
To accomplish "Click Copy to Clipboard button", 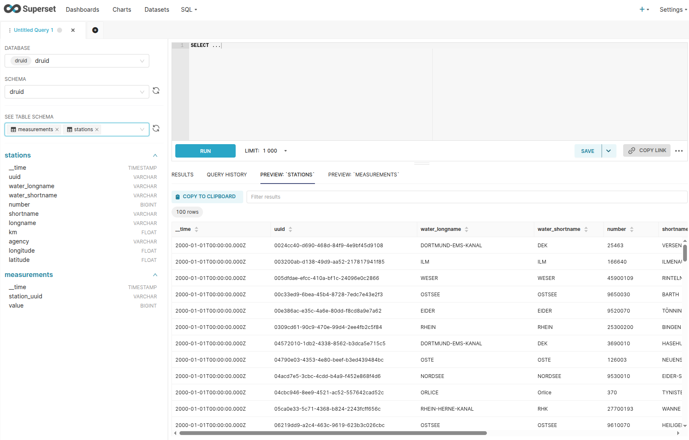I will pyautogui.click(x=207, y=197).
